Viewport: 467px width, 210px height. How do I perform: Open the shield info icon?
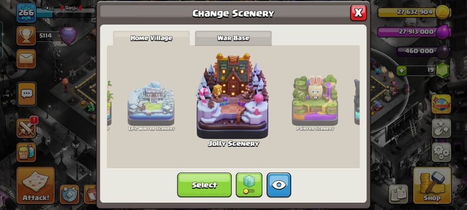pyautogui.click(x=70, y=194)
